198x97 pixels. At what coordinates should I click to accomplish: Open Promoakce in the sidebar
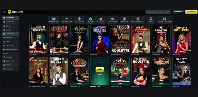(x=10, y=22)
